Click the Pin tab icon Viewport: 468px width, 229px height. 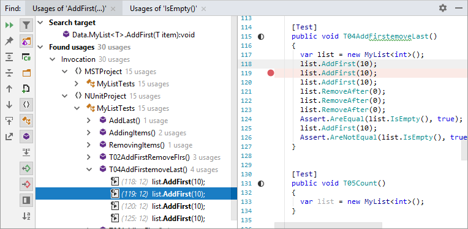(x=9, y=41)
